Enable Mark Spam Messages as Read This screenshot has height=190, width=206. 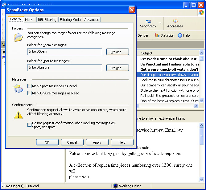click(x=30, y=86)
